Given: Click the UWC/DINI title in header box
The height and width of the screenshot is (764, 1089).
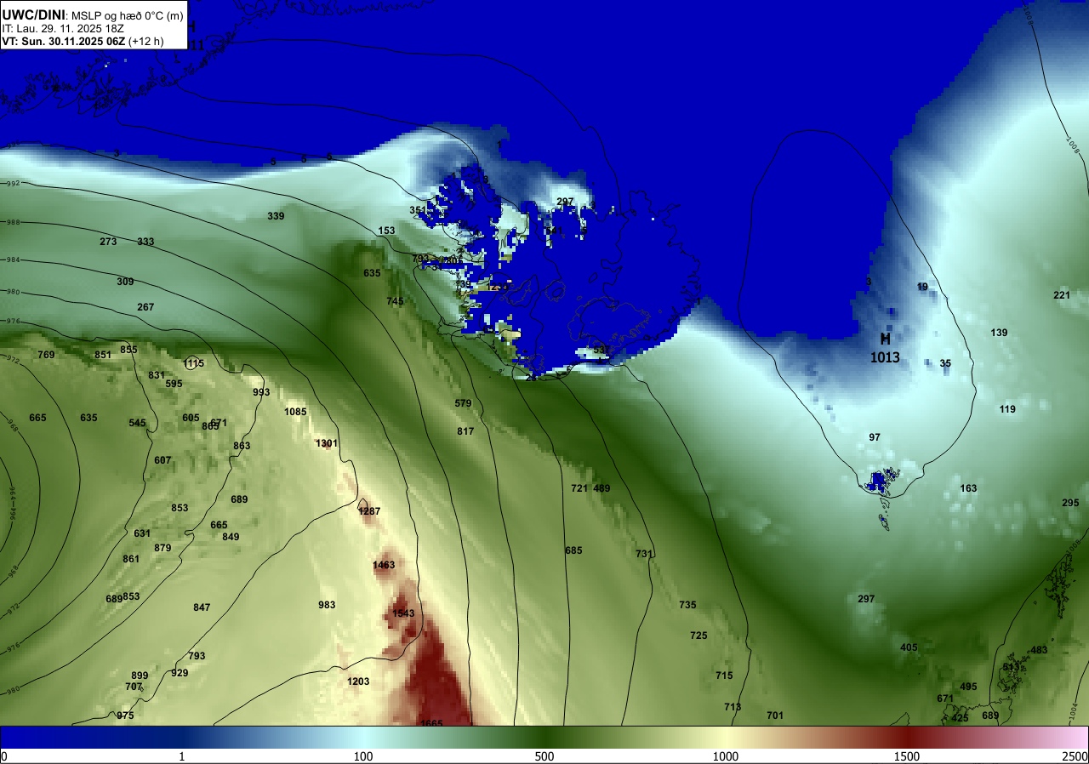Looking at the screenshot, I should point(34,14).
